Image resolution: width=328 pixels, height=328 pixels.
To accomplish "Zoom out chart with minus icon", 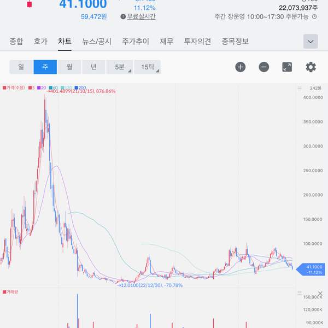I will [264, 67].
